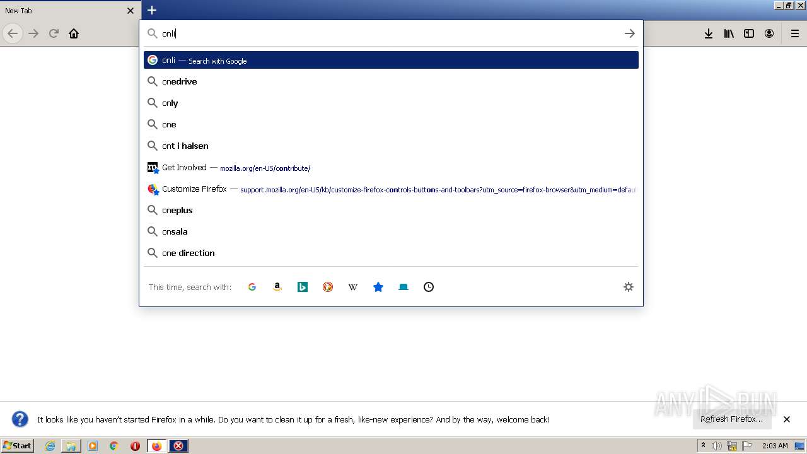807x454 pixels.
Task: Open search settings gear
Action: coord(629,287)
